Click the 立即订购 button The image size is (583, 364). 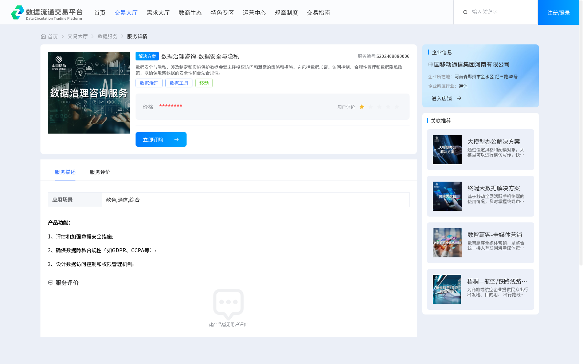pos(161,139)
